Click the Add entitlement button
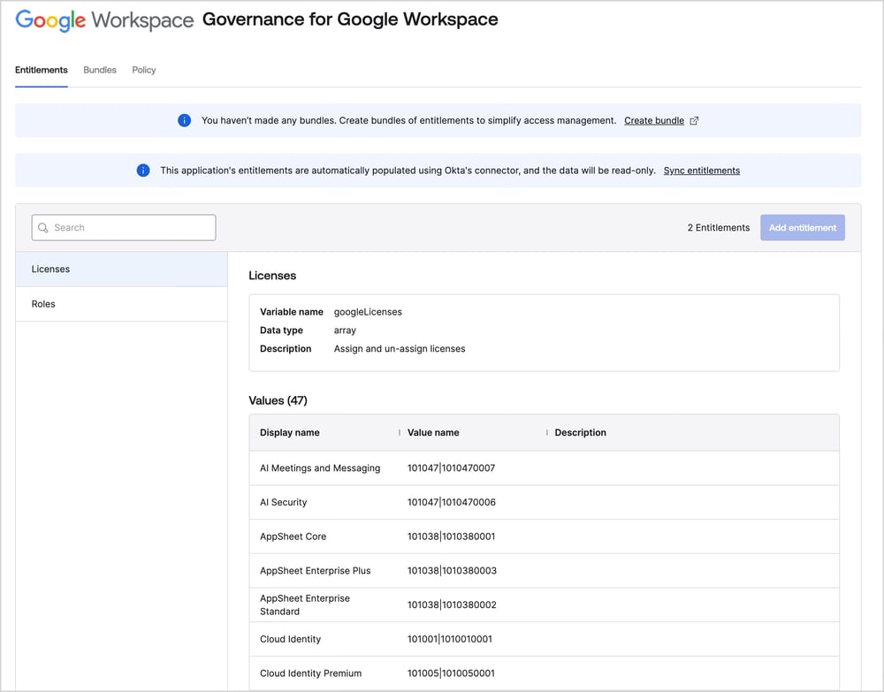The height and width of the screenshot is (692, 884). tap(803, 228)
